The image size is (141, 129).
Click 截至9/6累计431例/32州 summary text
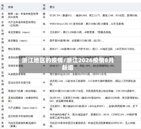pos(93,91)
